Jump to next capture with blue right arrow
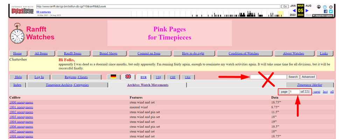343x139 pixels. point(307,10)
